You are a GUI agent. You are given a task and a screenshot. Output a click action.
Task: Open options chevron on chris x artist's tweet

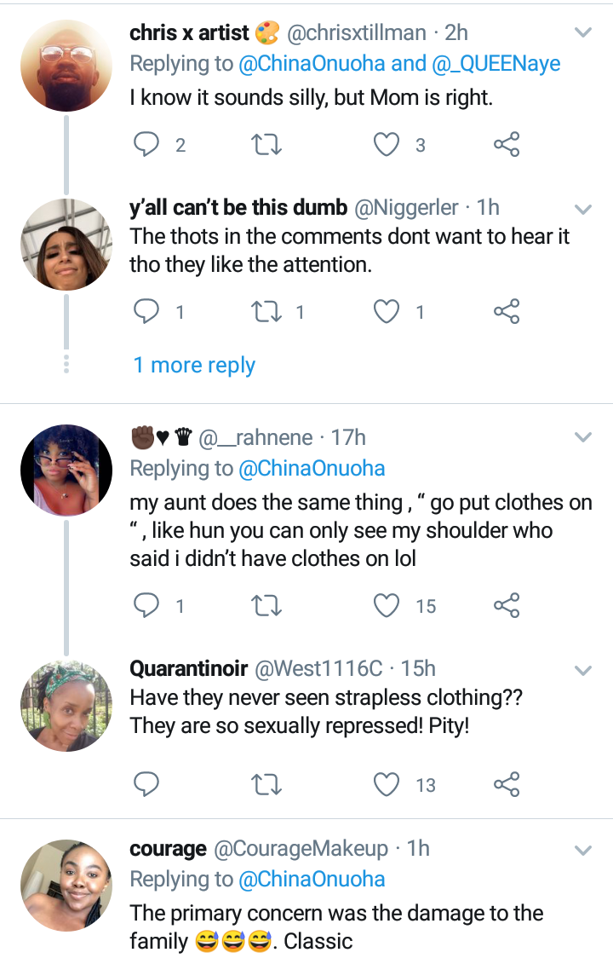[583, 33]
